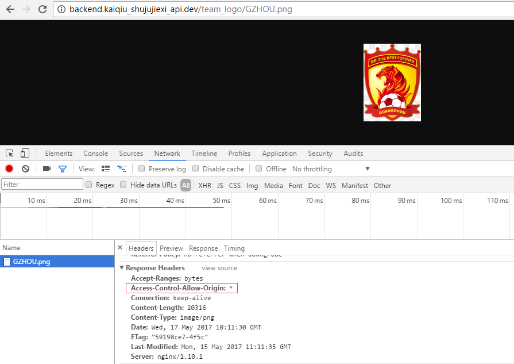The width and height of the screenshot is (514, 364).
Task: Enable the Disable cache checkbox
Action: [x=196, y=168]
